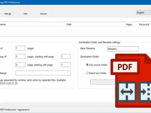Focus the field before 'pages' label
The image size is (151, 113).
coord(20,48)
